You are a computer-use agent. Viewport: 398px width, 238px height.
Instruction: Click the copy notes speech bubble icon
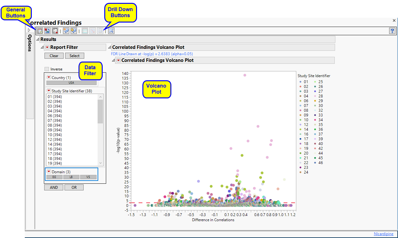73,31
